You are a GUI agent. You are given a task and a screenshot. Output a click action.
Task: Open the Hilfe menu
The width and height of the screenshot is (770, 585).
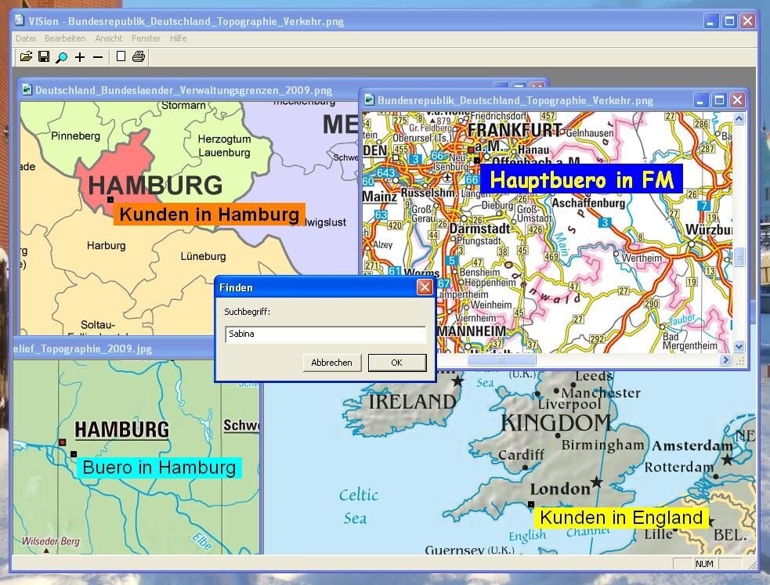pos(179,38)
